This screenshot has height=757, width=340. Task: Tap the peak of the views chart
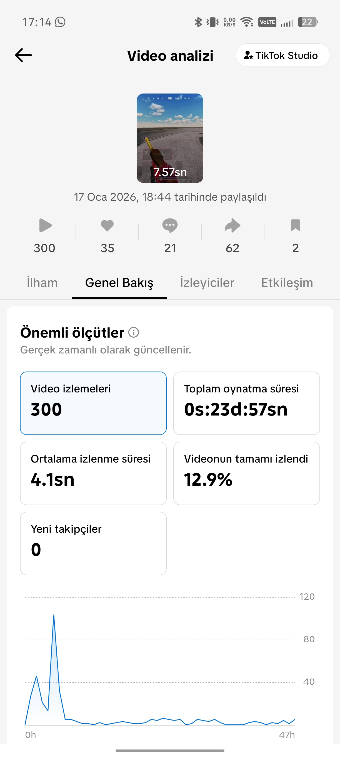point(54,615)
